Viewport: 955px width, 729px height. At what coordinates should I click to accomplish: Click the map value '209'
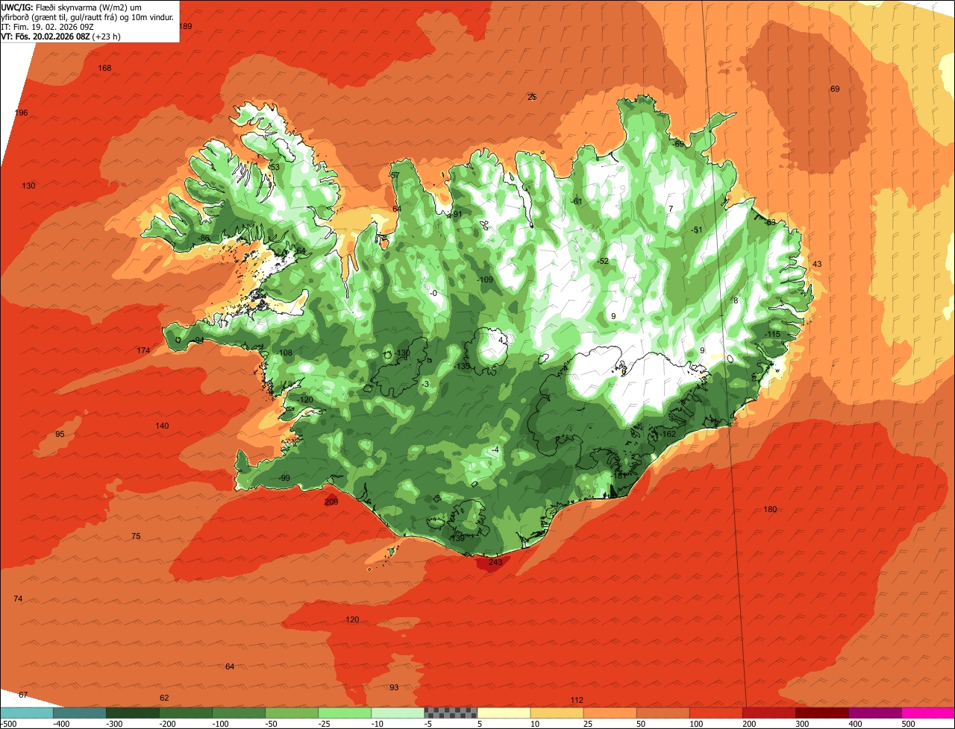click(331, 502)
